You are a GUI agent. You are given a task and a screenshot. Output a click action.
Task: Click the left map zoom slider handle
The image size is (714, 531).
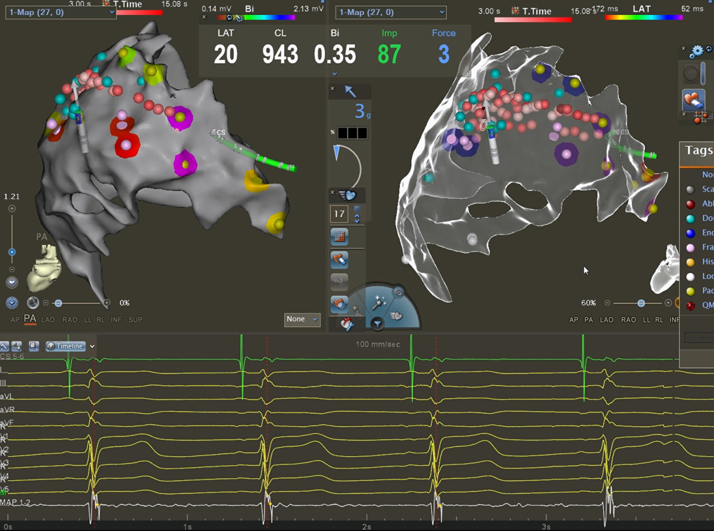pos(12,252)
